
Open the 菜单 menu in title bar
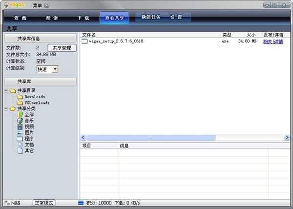click(x=40, y=5)
